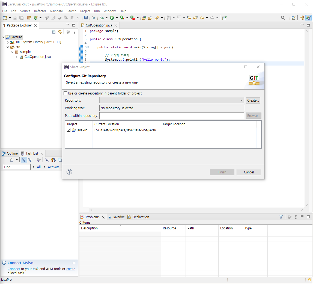Click the Find field in Task List
313x284 pixels.
pos(17,167)
